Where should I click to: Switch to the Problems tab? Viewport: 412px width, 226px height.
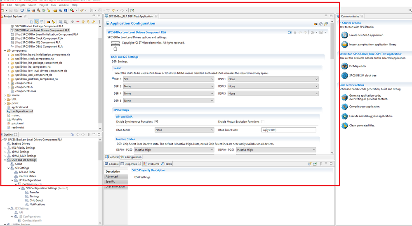pyautogui.click(x=151, y=164)
